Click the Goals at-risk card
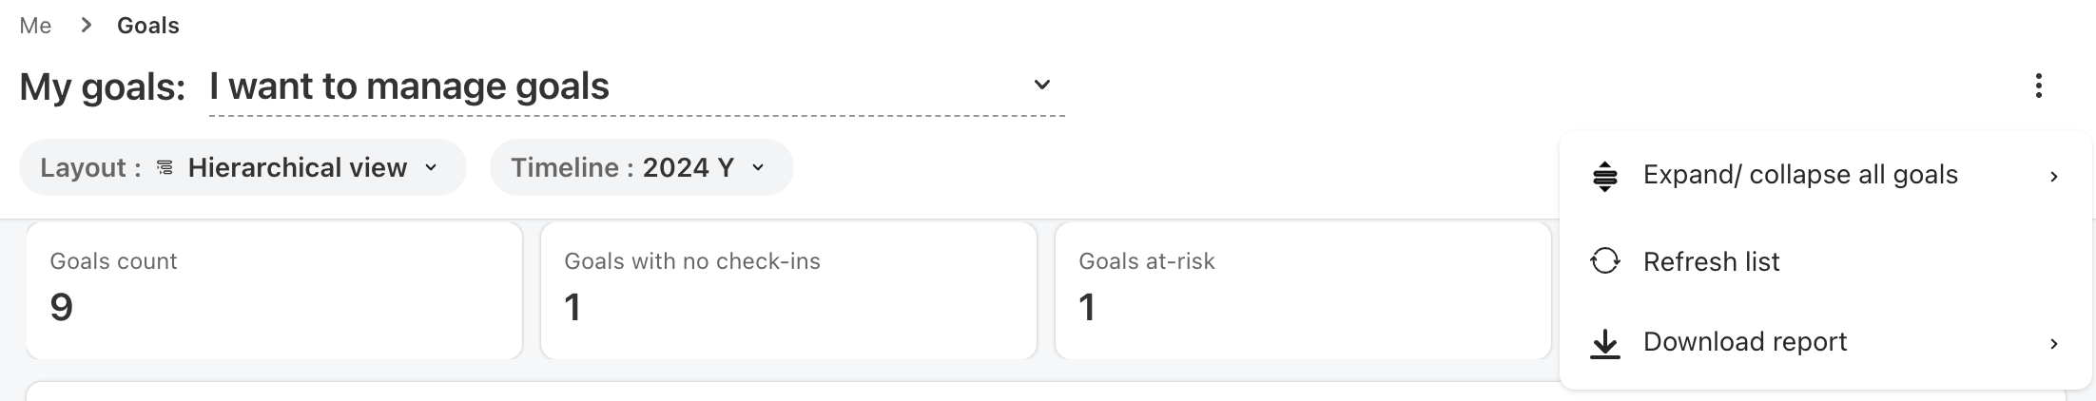Screen dimensions: 2096x401 (x=1303, y=290)
